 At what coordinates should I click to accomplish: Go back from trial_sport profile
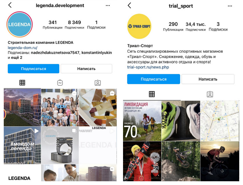pos(130,5)
